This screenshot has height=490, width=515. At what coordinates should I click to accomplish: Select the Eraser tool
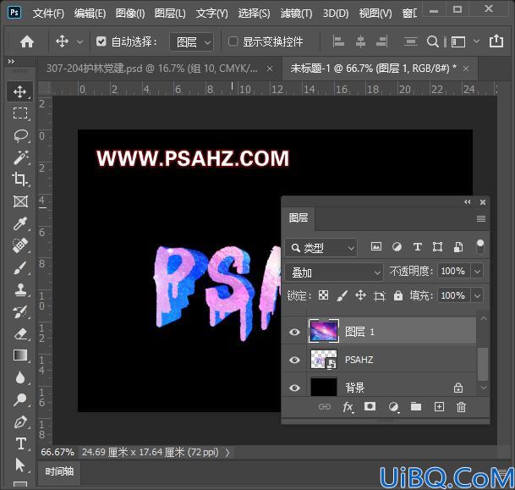20,334
